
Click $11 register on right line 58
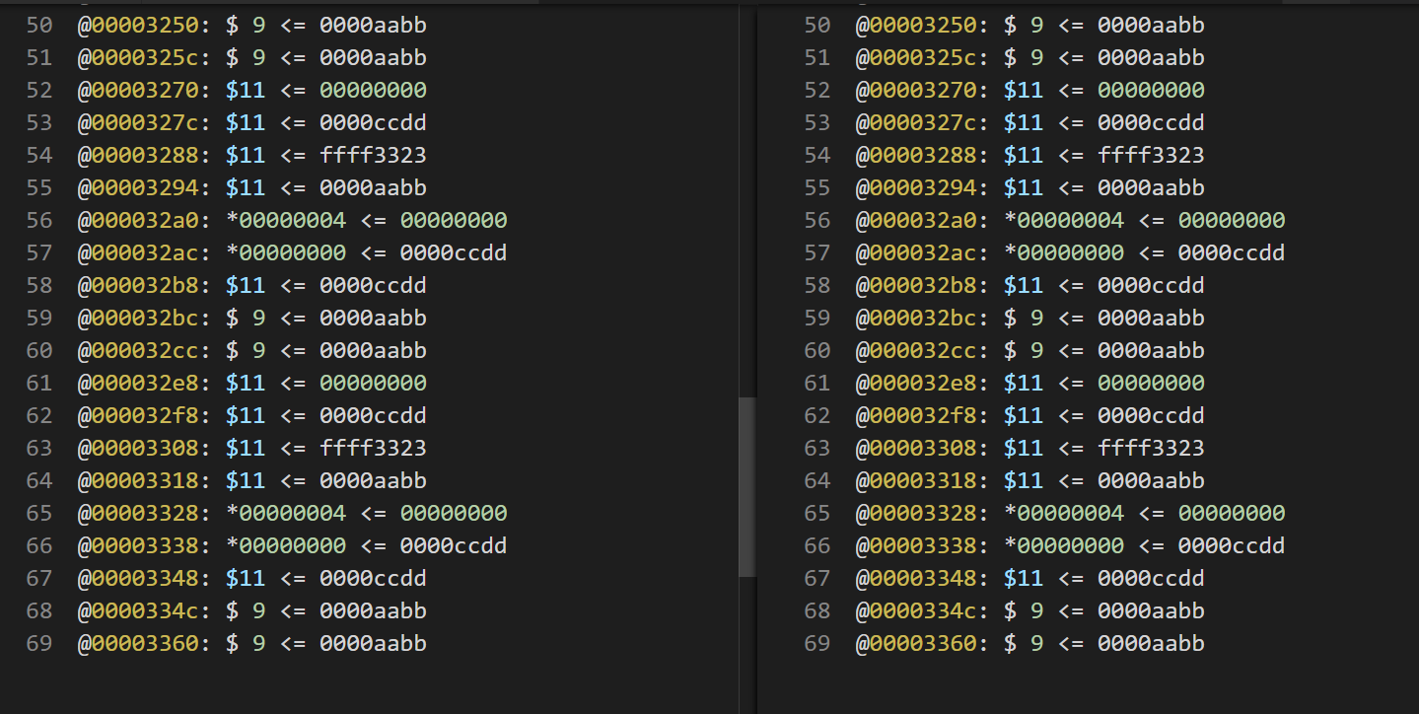tap(1024, 286)
